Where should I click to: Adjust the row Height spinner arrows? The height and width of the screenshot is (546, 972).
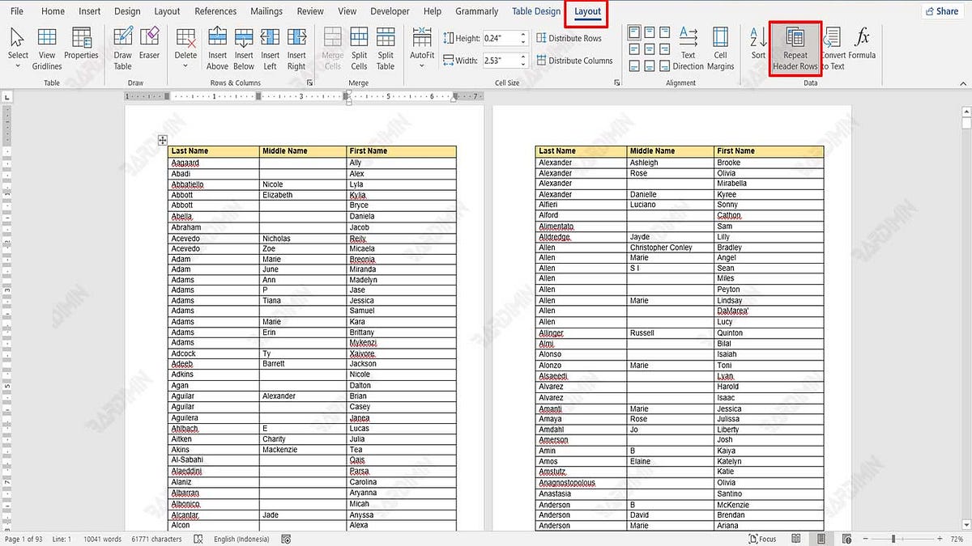(523, 38)
